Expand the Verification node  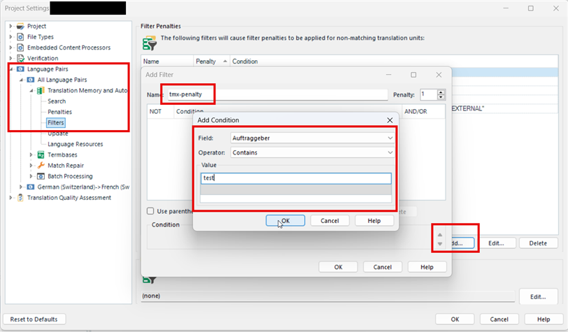click(x=10, y=58)
